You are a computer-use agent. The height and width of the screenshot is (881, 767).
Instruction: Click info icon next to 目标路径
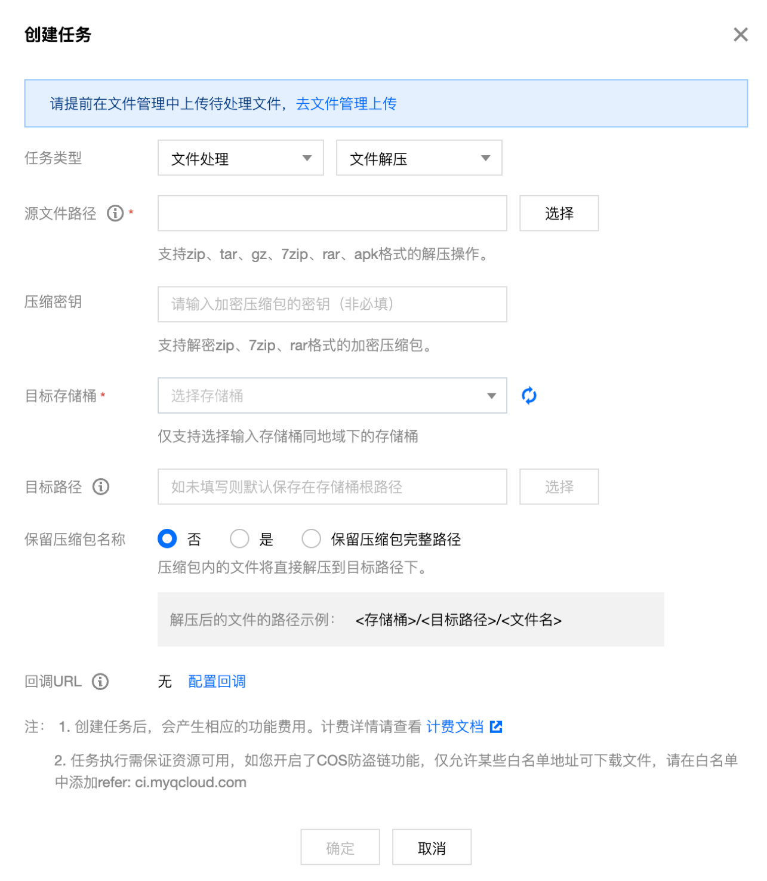tap(101, 486)
